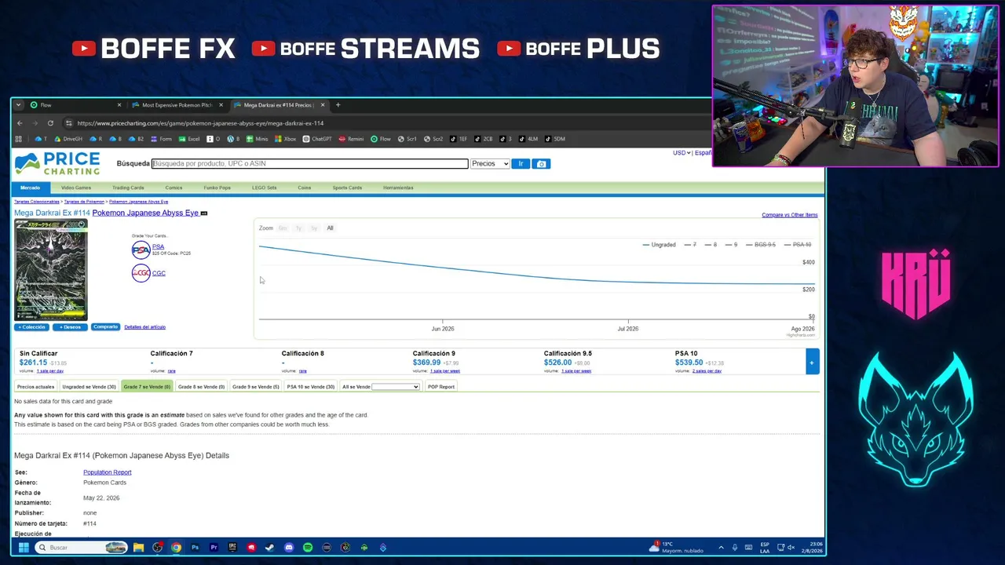Go back using the browser back arrow
1005x565 pixels.
click(20, 123)
